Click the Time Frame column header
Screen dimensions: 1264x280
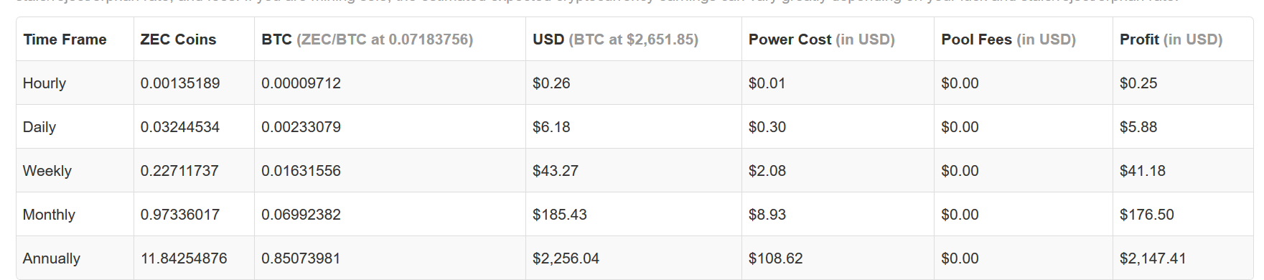(x=65, y=39)
